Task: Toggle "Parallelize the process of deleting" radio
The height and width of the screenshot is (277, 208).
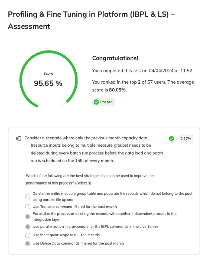Action: (28, 217)
